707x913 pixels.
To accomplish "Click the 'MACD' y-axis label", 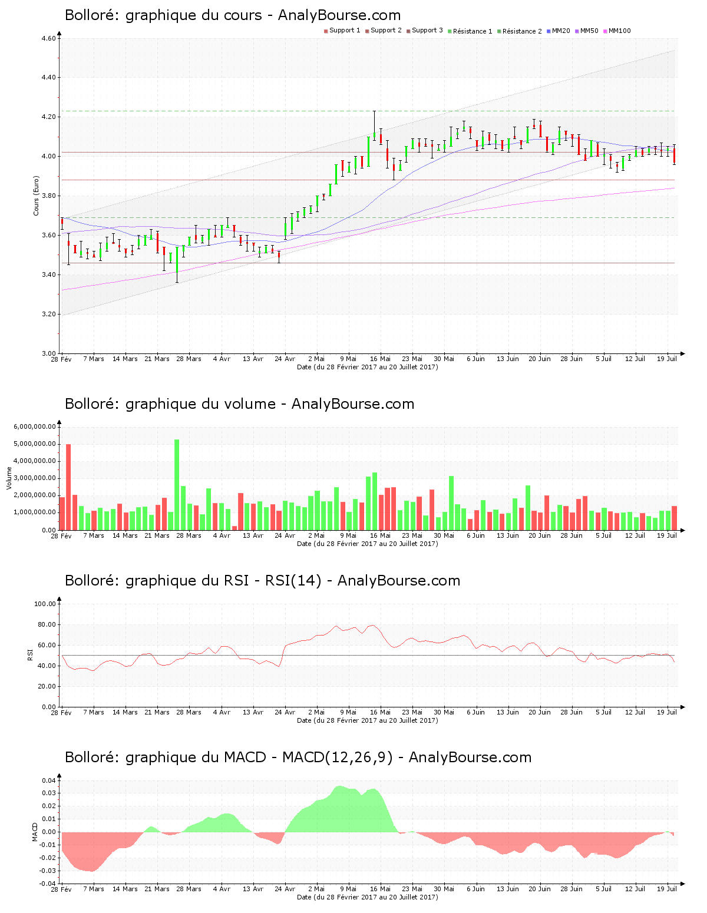I will coord(35,832).
